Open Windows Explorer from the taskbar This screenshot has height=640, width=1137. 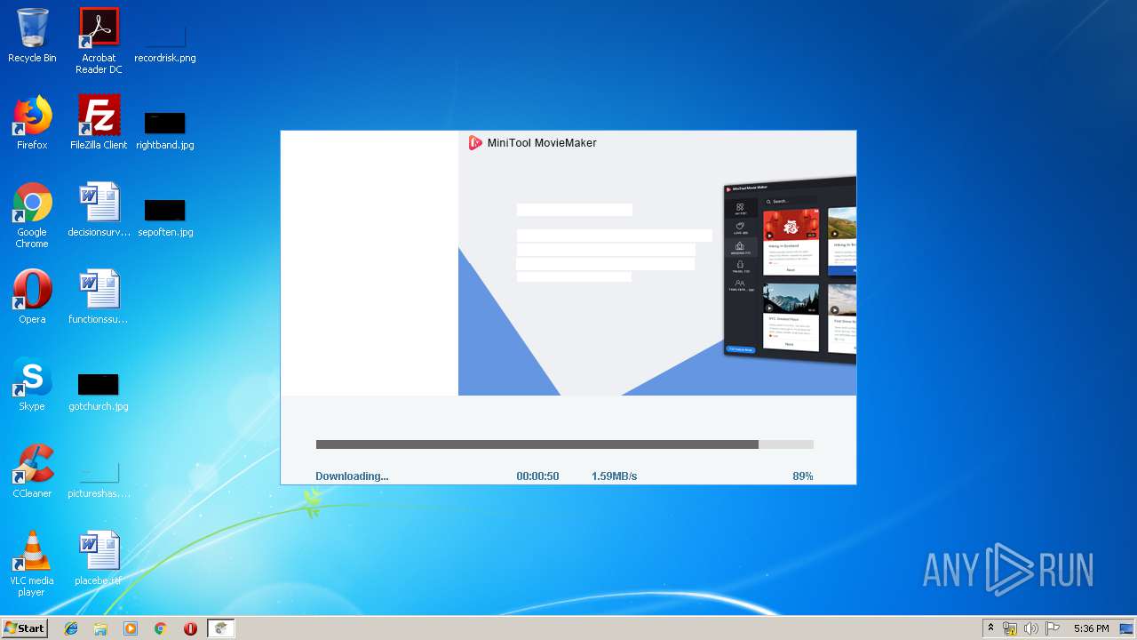tap(100, 628)
